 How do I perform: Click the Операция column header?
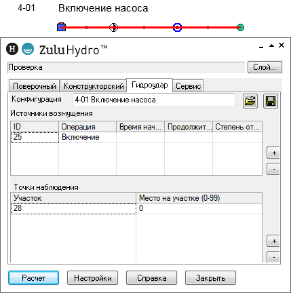88,127
